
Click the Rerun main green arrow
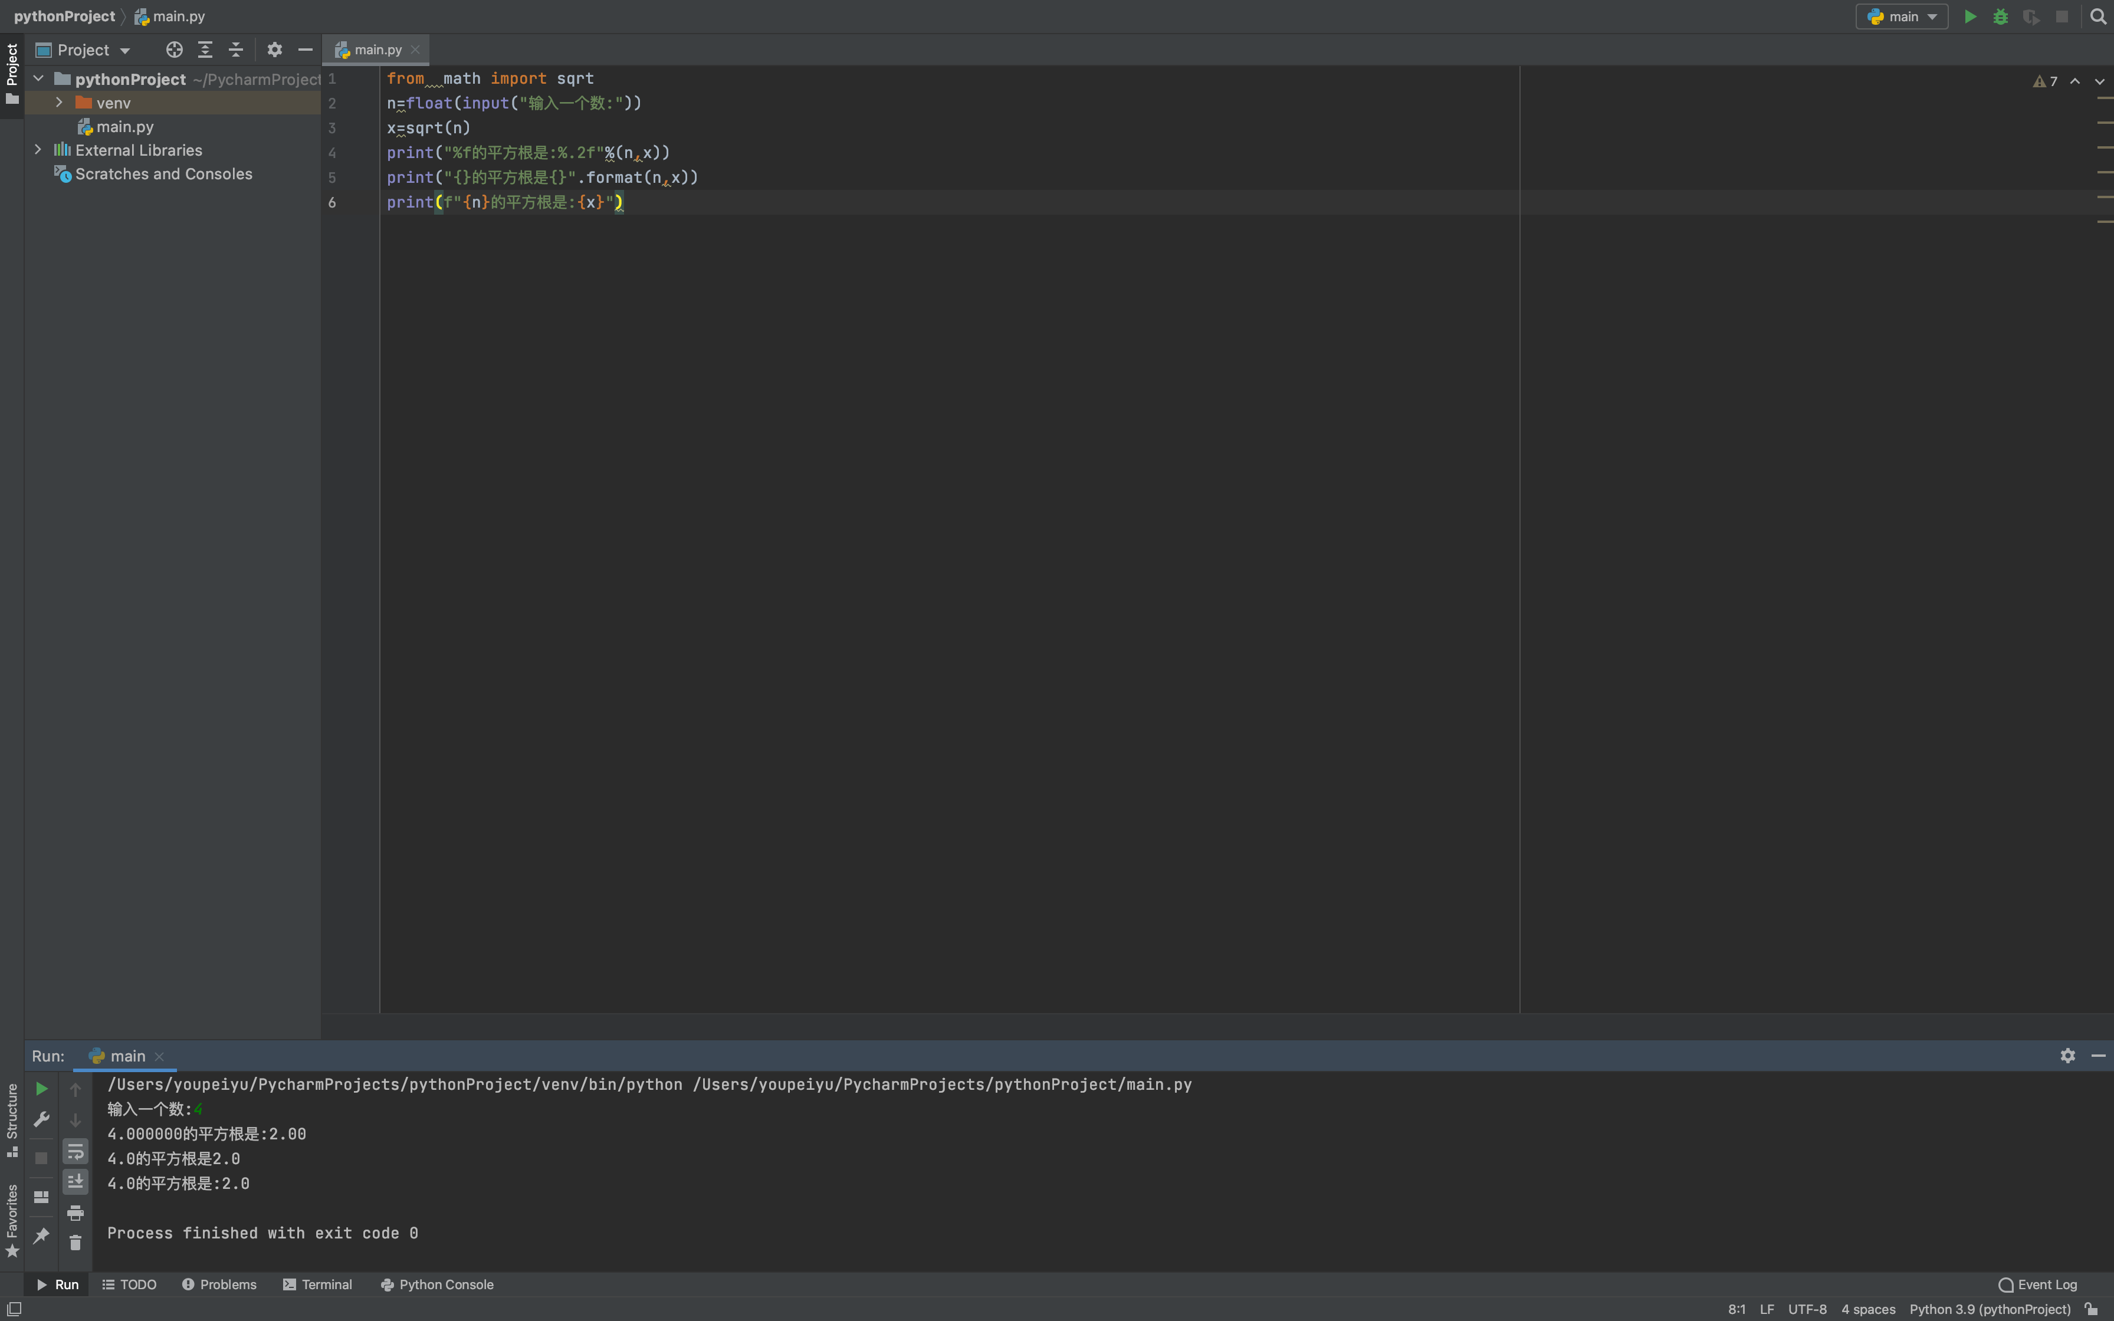(x=41, y=1089)
